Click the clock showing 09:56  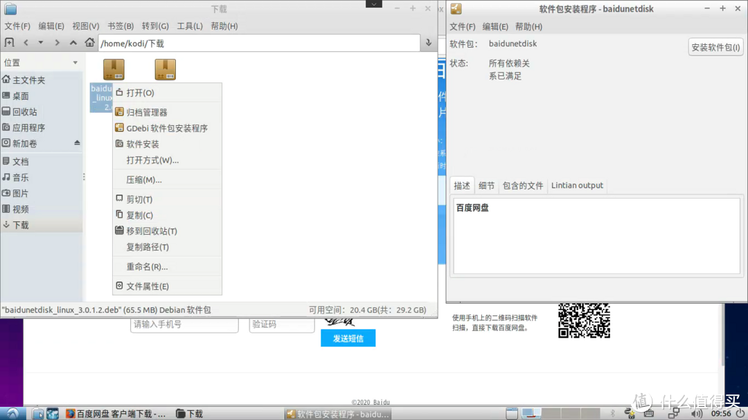(x=721, y=414)
